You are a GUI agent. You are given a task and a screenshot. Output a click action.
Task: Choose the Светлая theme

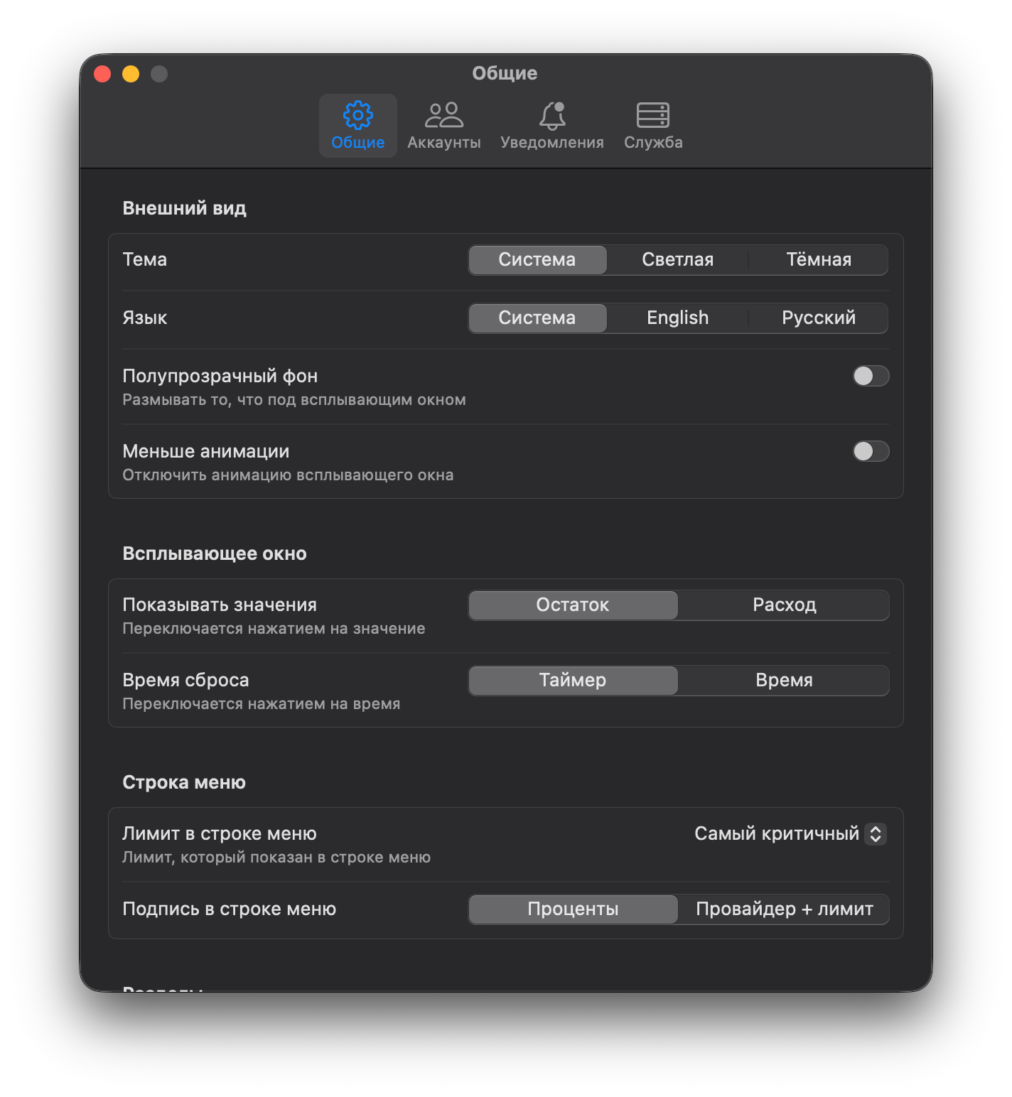(678, 260)
